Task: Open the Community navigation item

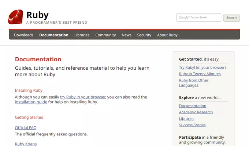Action: pos(105,35)
